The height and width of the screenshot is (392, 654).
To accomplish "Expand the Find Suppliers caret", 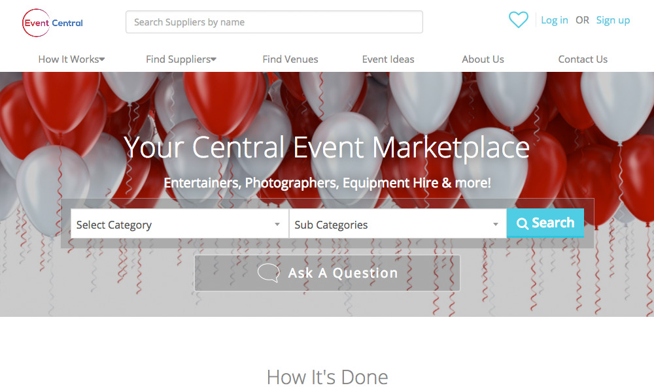I will [214, 59].
